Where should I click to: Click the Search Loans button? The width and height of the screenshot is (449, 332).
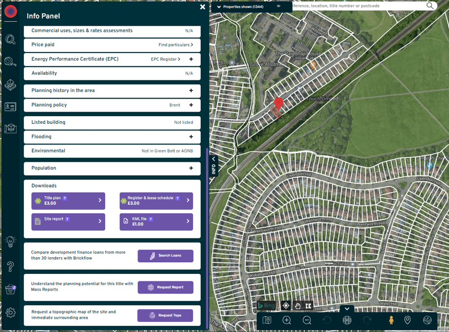point(165,256)
